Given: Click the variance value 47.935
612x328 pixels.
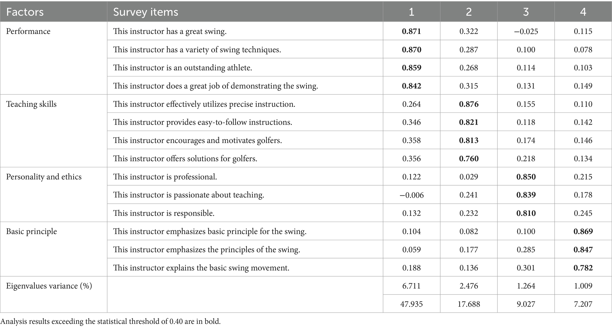Looking at the screenshot, I should pyautogui.click(x=411, y=304).
